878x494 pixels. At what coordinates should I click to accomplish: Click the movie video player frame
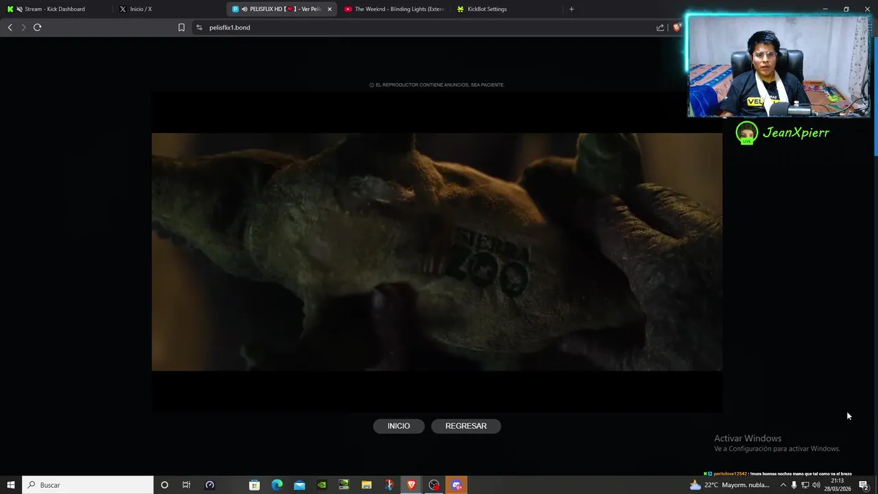point(437,252)
